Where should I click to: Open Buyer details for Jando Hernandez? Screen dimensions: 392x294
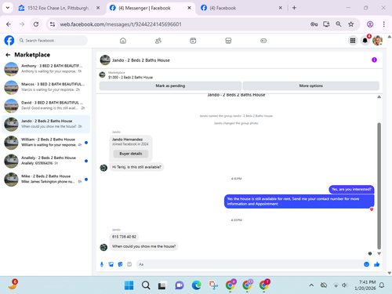point(131,154)
